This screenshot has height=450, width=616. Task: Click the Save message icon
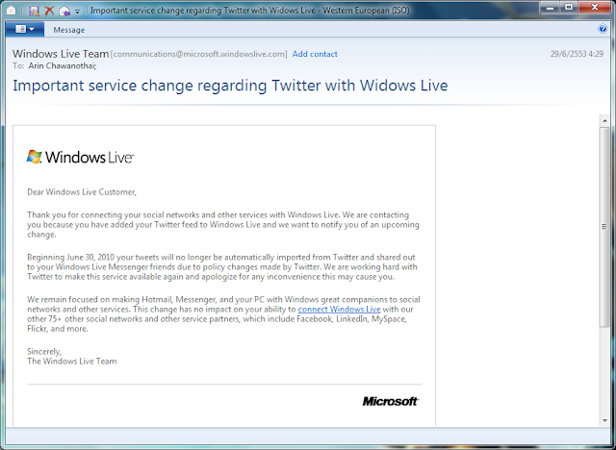coord(34,11)
